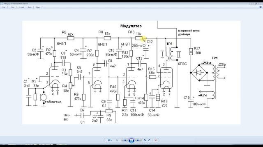The width and height of the screenshot is (263, 147).
Task: Click the R13 label
Action: click(131, 32)
